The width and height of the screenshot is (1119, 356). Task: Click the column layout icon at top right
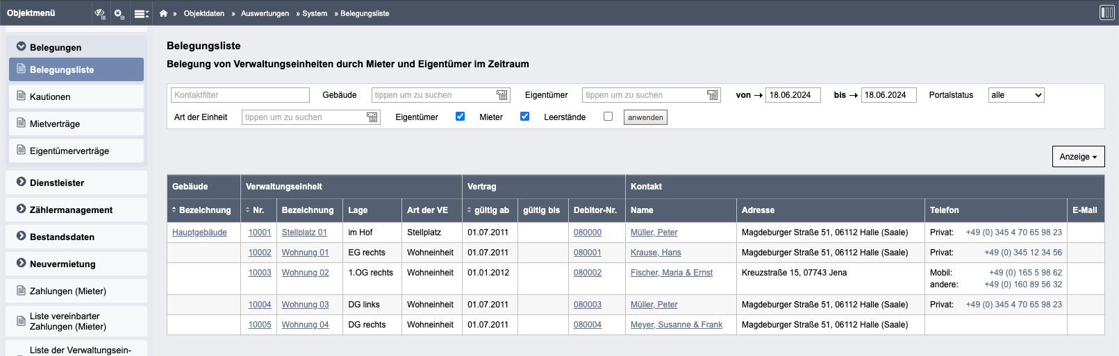click(1107, 12)
